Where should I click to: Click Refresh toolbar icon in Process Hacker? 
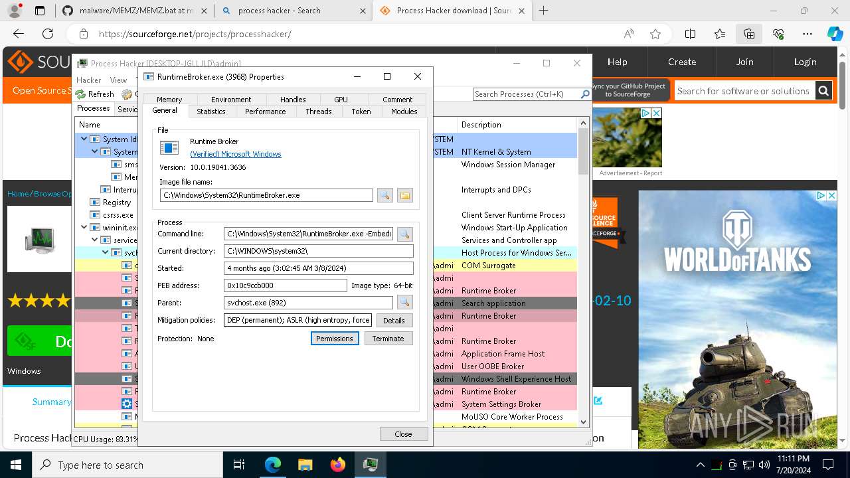pyautogui.click(x=80, y=94)
